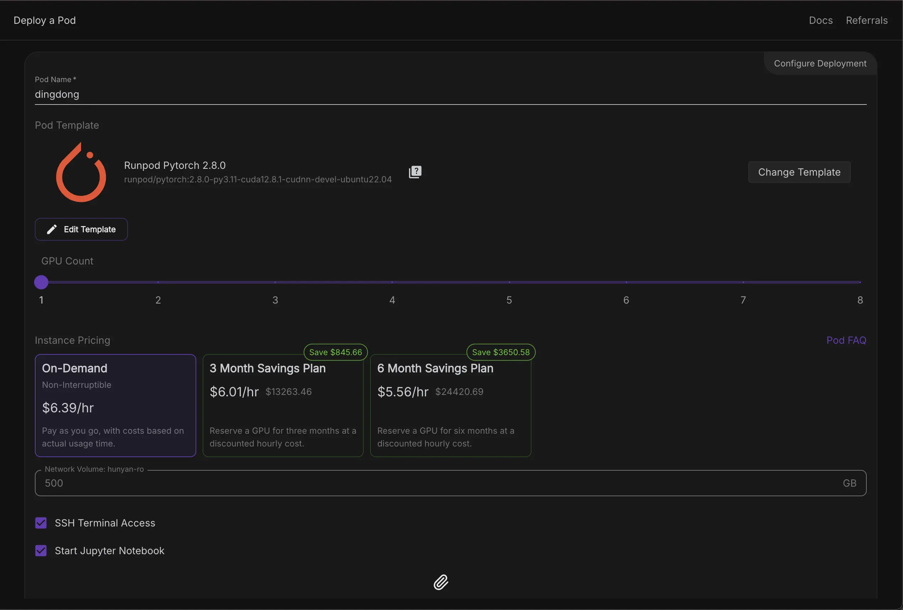903x610 pixels.
Task: Choose the 6 Month Savings Plan
Action: coord(450,405)
